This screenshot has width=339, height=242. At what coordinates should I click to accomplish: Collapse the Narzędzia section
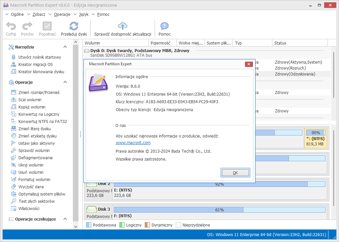click(65, 47)
